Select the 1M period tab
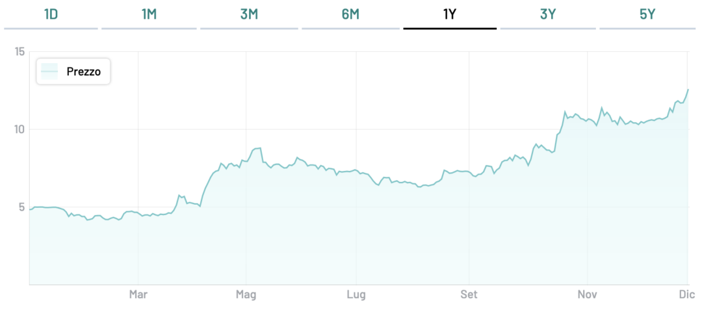 [149, 14]
